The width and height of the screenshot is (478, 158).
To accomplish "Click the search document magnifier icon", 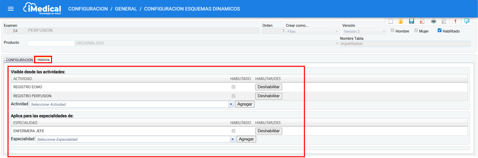I will [x=444, y=21].
